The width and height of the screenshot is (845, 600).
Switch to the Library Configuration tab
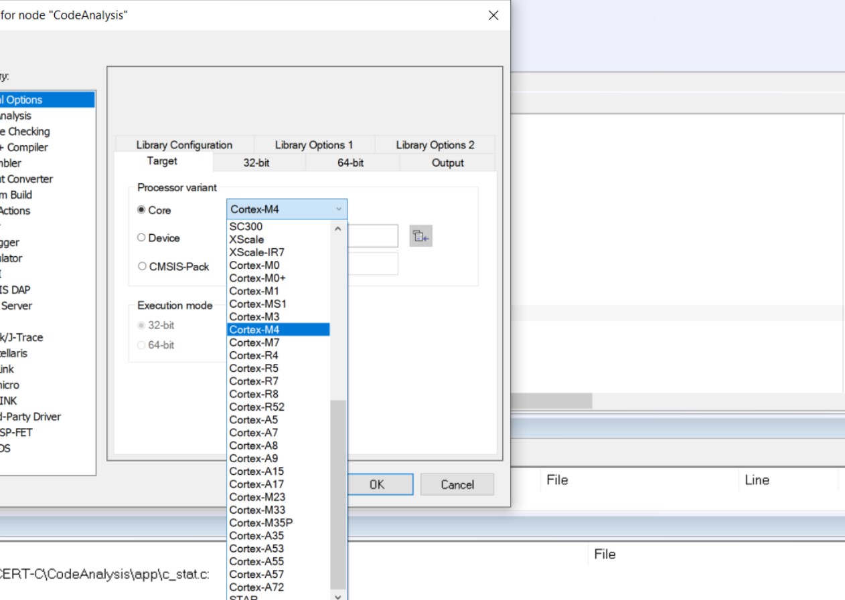tap(184, 145)
